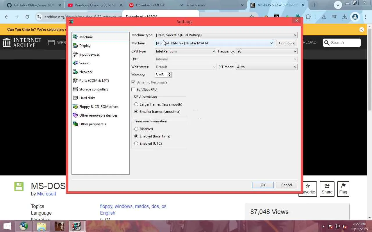
Task: Open the Floppy & CD-ROM drives category
Action: coord(100,106)
